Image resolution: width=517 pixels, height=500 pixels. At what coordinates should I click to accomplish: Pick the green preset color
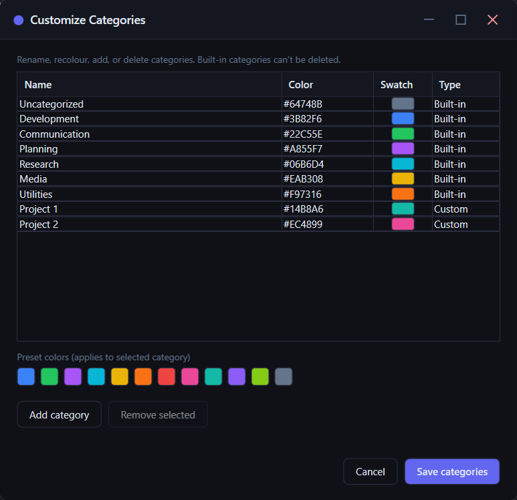click(x=49, y=377)
